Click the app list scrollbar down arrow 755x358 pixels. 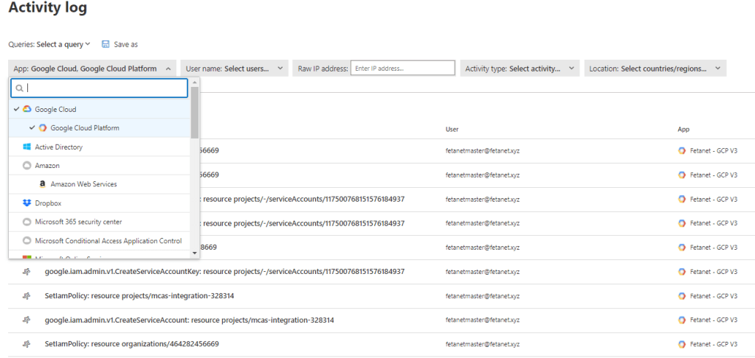pos(195,253)
